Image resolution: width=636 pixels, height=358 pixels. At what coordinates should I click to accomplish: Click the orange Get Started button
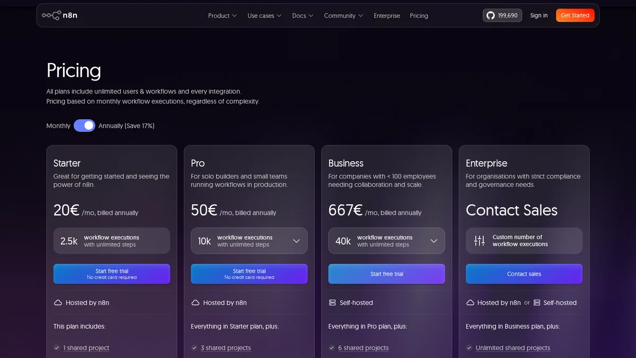575,15
